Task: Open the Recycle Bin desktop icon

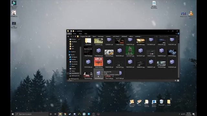Action: click(161, 102)
